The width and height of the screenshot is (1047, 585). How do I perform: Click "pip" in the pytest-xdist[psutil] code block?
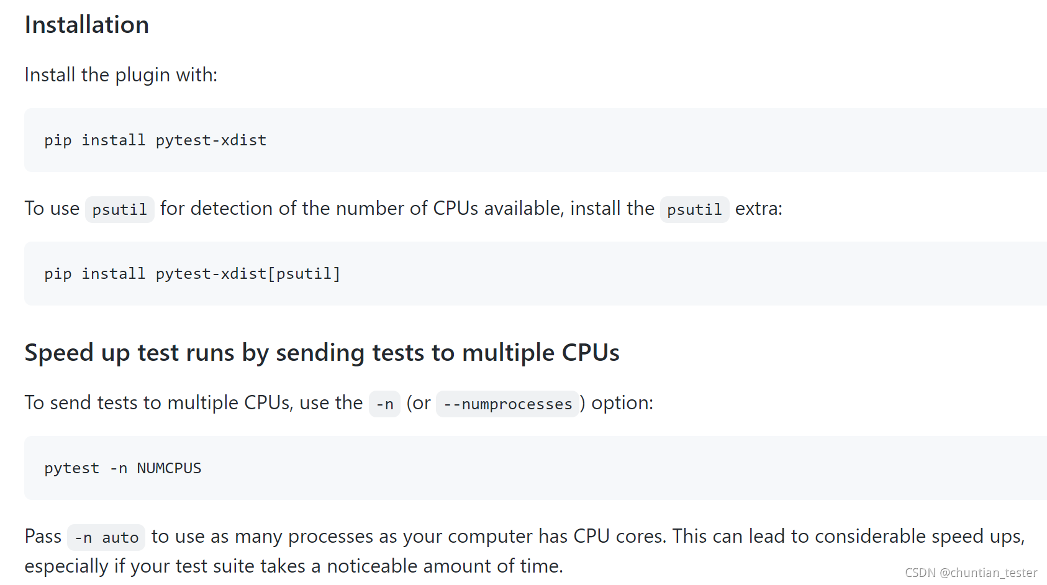tap(58, 274)
